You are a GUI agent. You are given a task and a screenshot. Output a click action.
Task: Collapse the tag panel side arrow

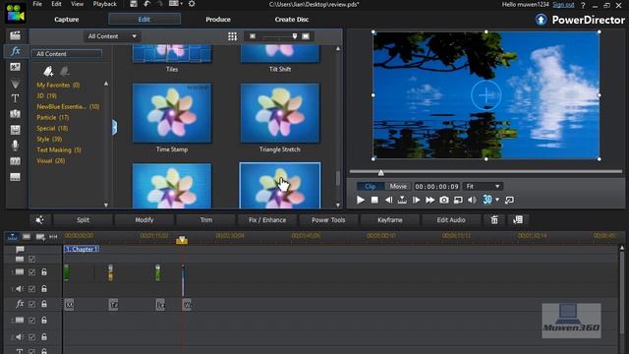coord(114,127)
